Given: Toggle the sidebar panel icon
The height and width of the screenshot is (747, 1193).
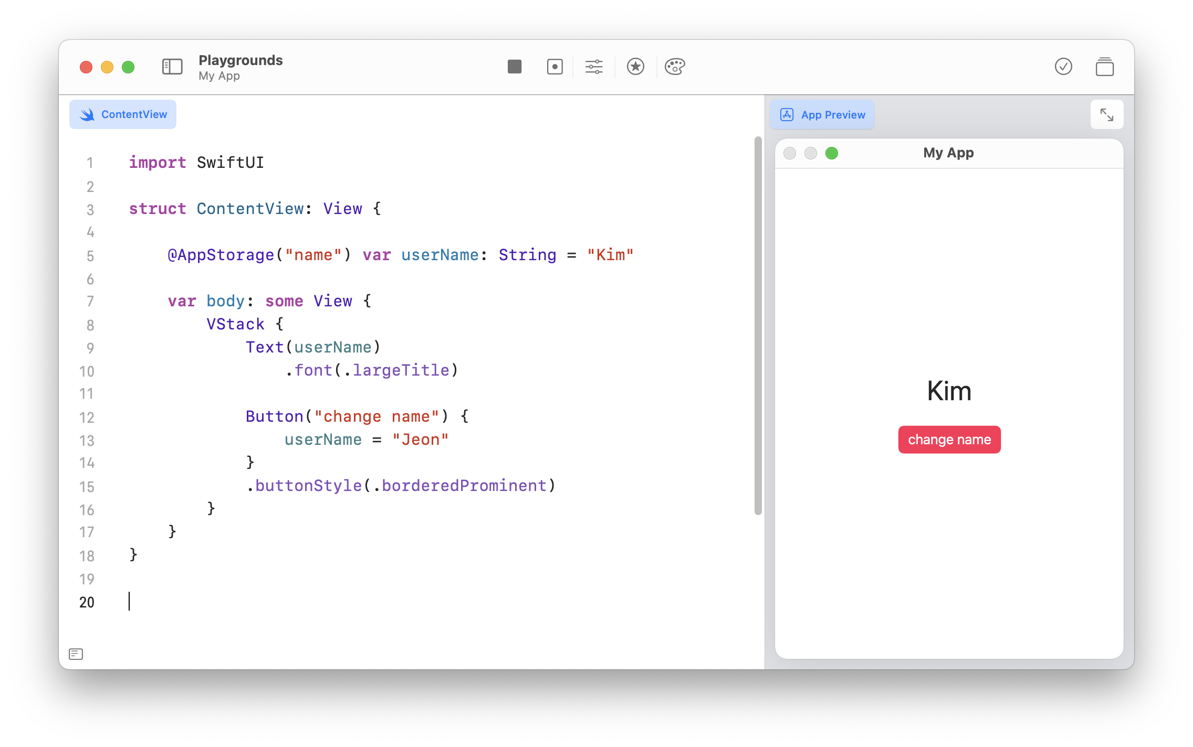Looking at the screenshot, I should pyautogui.click(x=172, y=67).
